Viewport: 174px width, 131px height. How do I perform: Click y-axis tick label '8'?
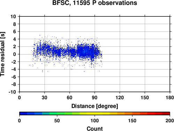pyautogui.click(x=15, y=24)
